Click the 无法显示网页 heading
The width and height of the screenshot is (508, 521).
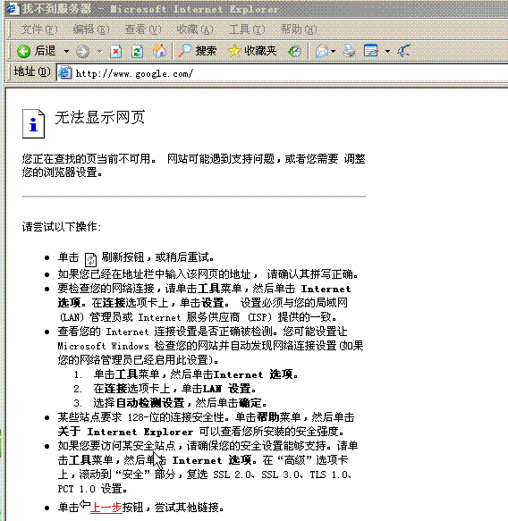click(x=100, y=117)
